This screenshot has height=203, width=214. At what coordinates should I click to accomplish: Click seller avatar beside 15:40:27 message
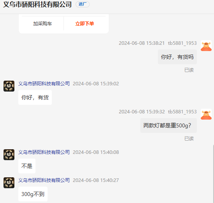[9, 183]
